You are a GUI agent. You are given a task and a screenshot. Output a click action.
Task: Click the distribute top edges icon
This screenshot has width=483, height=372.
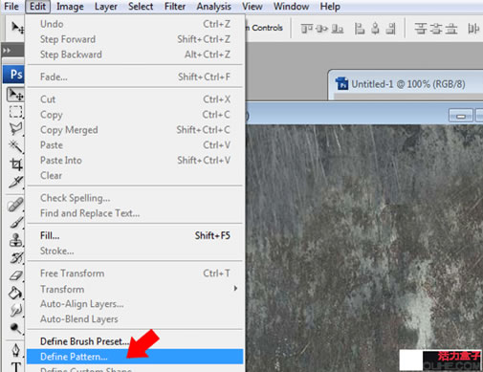coord(421,29)
